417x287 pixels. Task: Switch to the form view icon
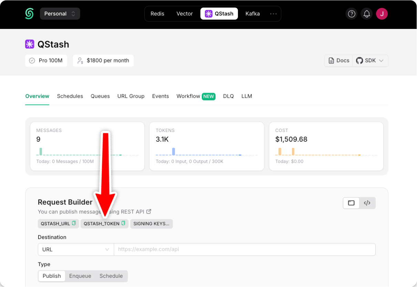coord(351,203)
